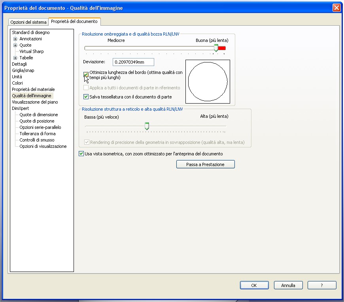Screen dimensions: 344x302
Task: Open Controlli di smusso
Action: tap(37, 140)
